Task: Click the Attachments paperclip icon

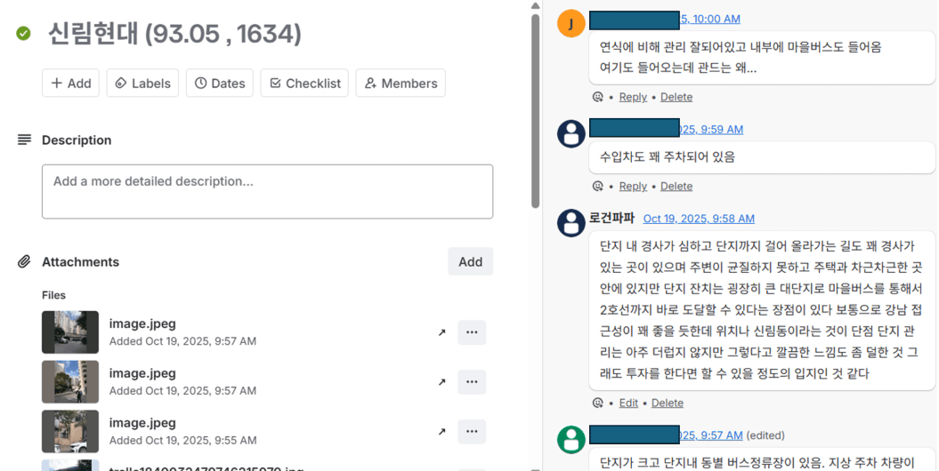Action: [x=24, y=262]
